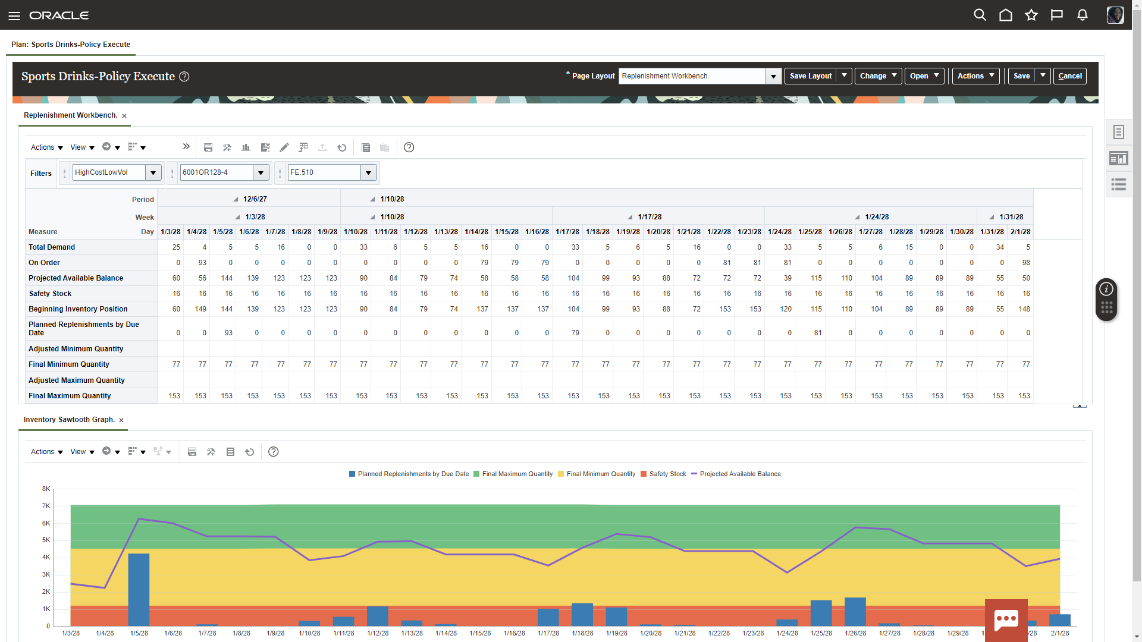This screenshot has width=1142, height=642.
Task: Click the pencil edit icon in table toolbar
Action: (284, 147)
